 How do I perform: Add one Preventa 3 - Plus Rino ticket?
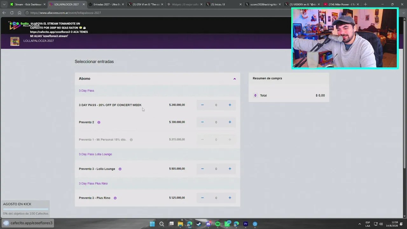230,198
